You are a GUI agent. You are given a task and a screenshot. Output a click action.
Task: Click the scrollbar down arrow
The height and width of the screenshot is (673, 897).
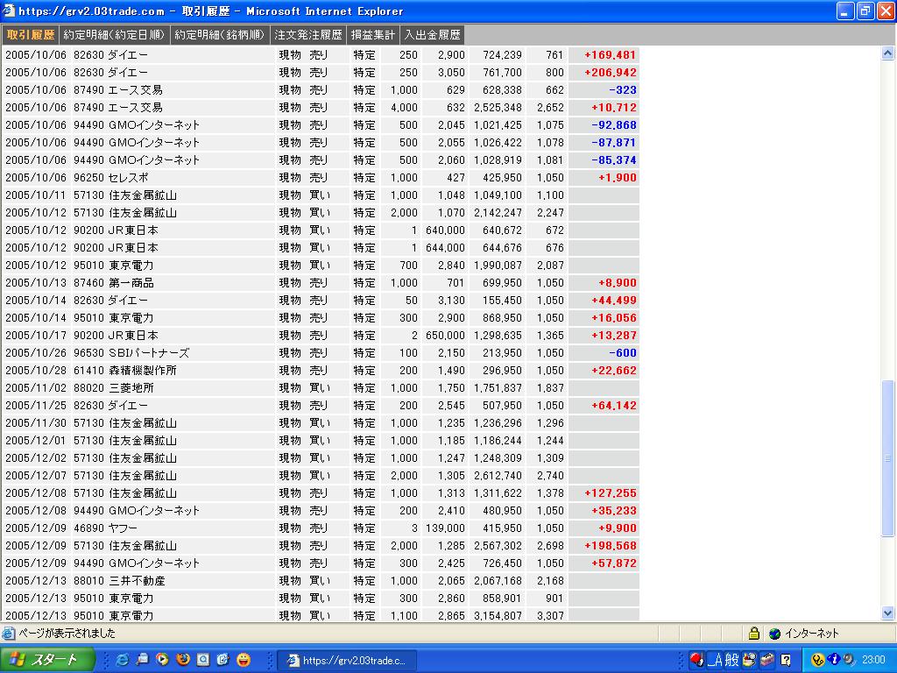coord(888,613)
